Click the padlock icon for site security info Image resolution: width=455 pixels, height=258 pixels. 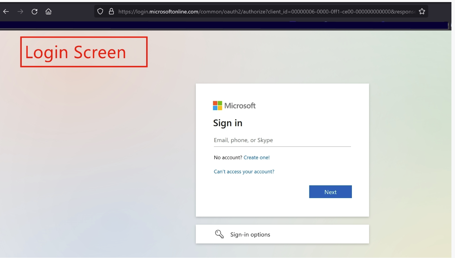[111, 11]
